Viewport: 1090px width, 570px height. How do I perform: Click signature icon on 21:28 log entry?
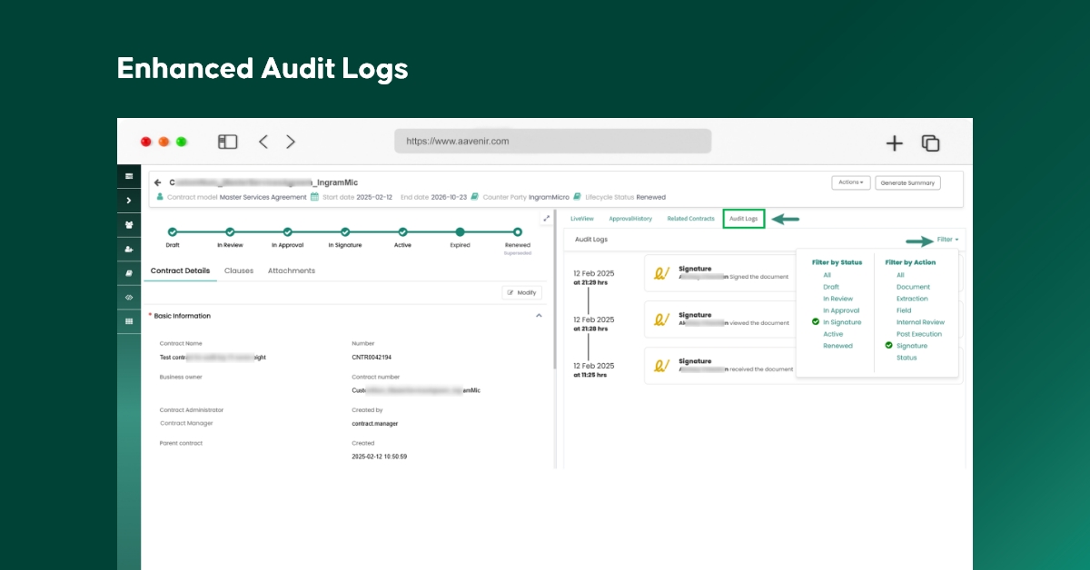pos(662,319)
